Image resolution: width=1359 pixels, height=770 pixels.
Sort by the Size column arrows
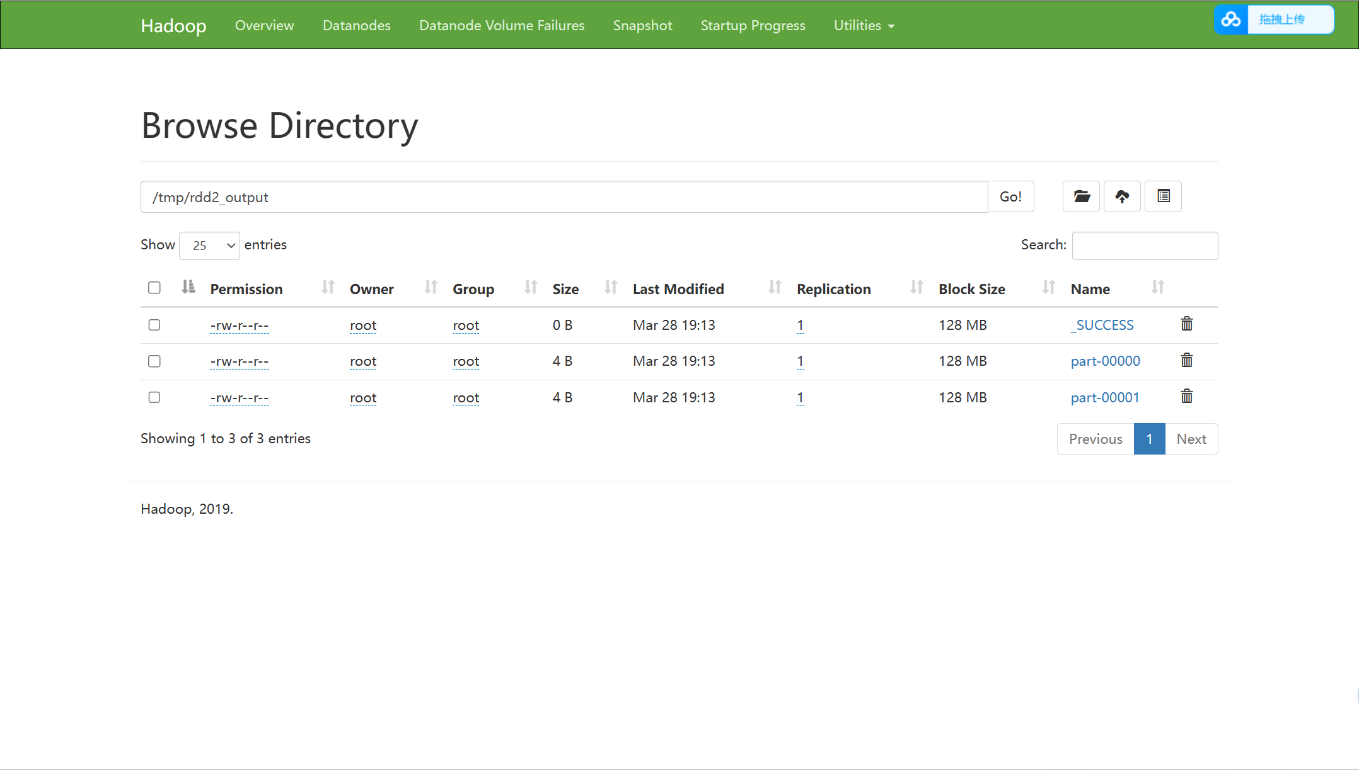pyautogui.click(x=610, y=288)
